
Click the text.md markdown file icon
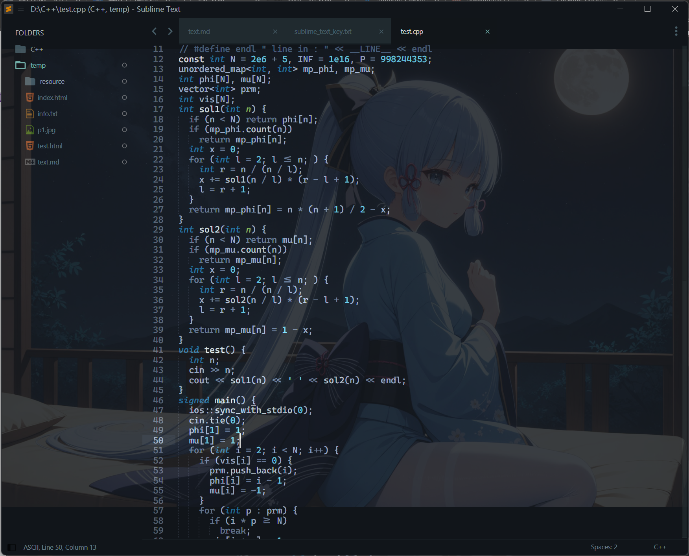30,162
